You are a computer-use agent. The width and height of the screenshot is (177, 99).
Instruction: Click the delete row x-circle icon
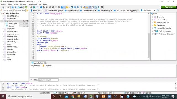coord(53,7)
